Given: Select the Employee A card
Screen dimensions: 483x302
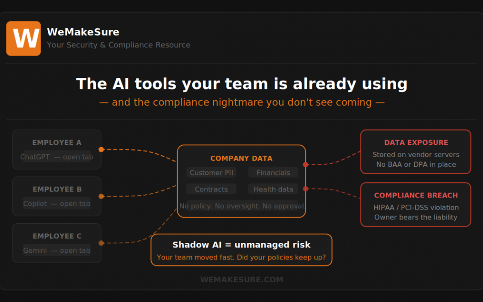Looking at the screenshot, I should tap(57, 149).
